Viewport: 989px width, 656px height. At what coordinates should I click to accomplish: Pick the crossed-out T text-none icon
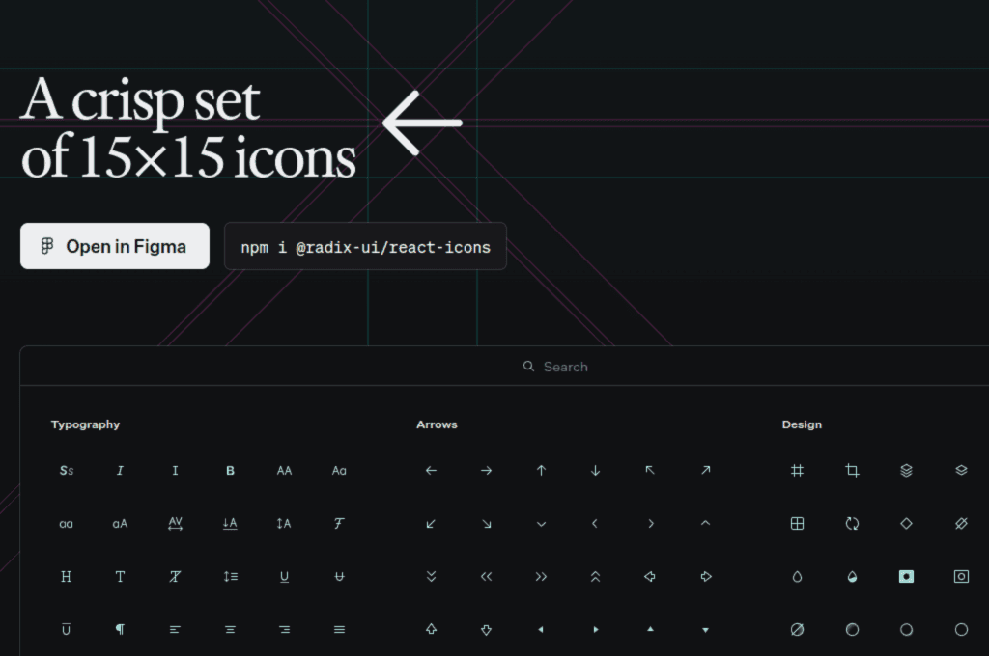(175, 576)
